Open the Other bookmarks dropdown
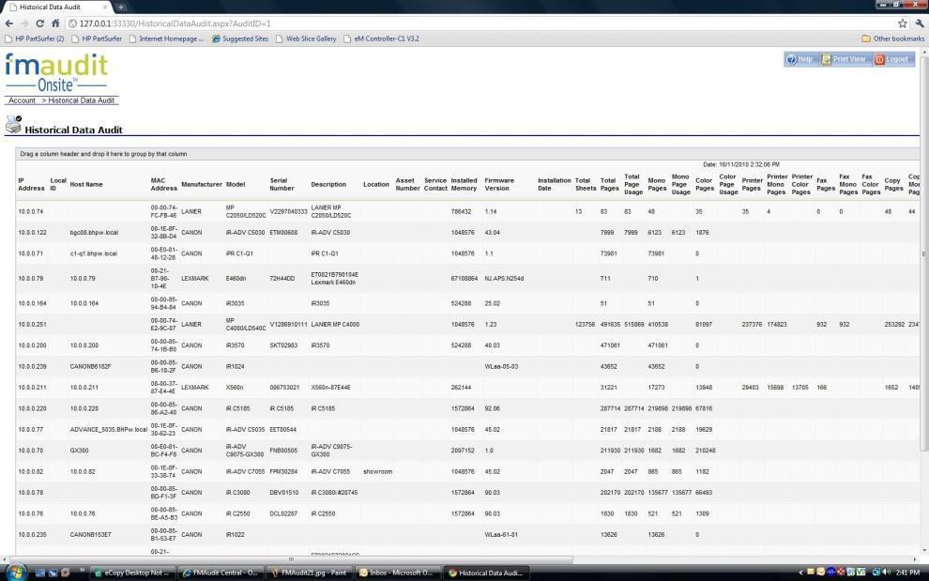Screen dimensions: 929x581 894,38
